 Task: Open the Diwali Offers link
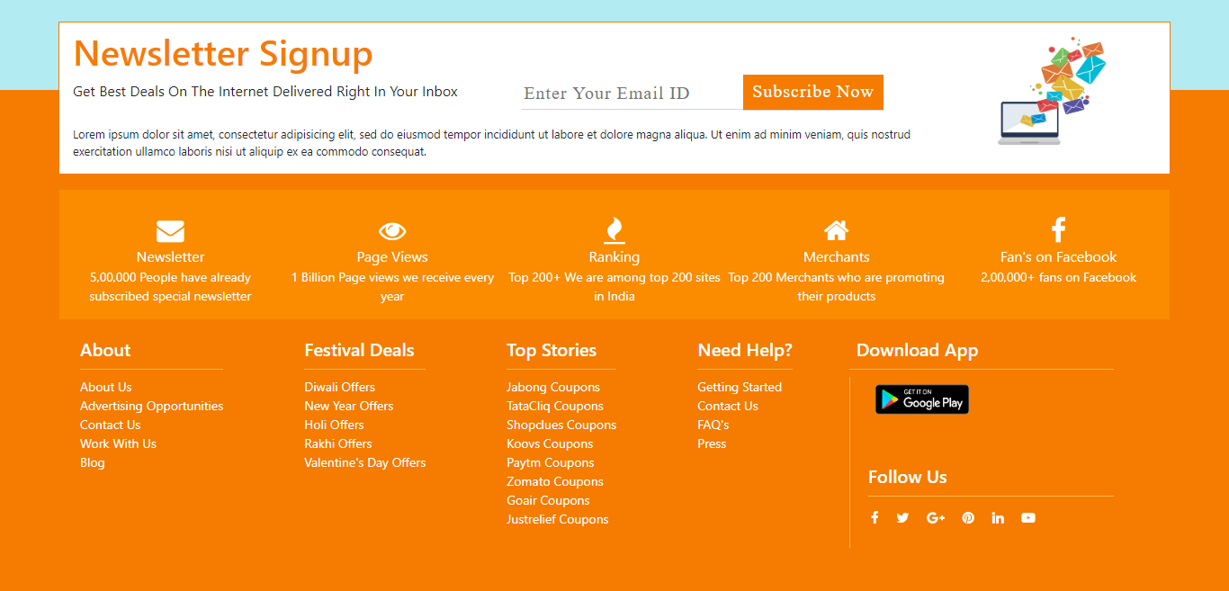pos(339,387)
